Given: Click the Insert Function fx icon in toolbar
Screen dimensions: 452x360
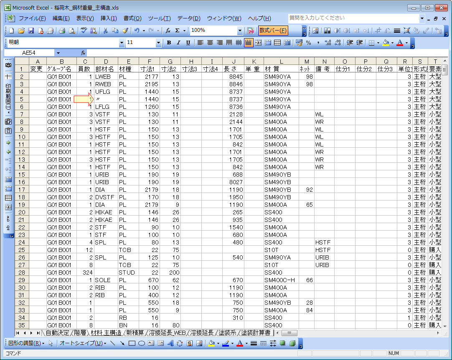Looking at the screenshot, I should coord(168,31).
